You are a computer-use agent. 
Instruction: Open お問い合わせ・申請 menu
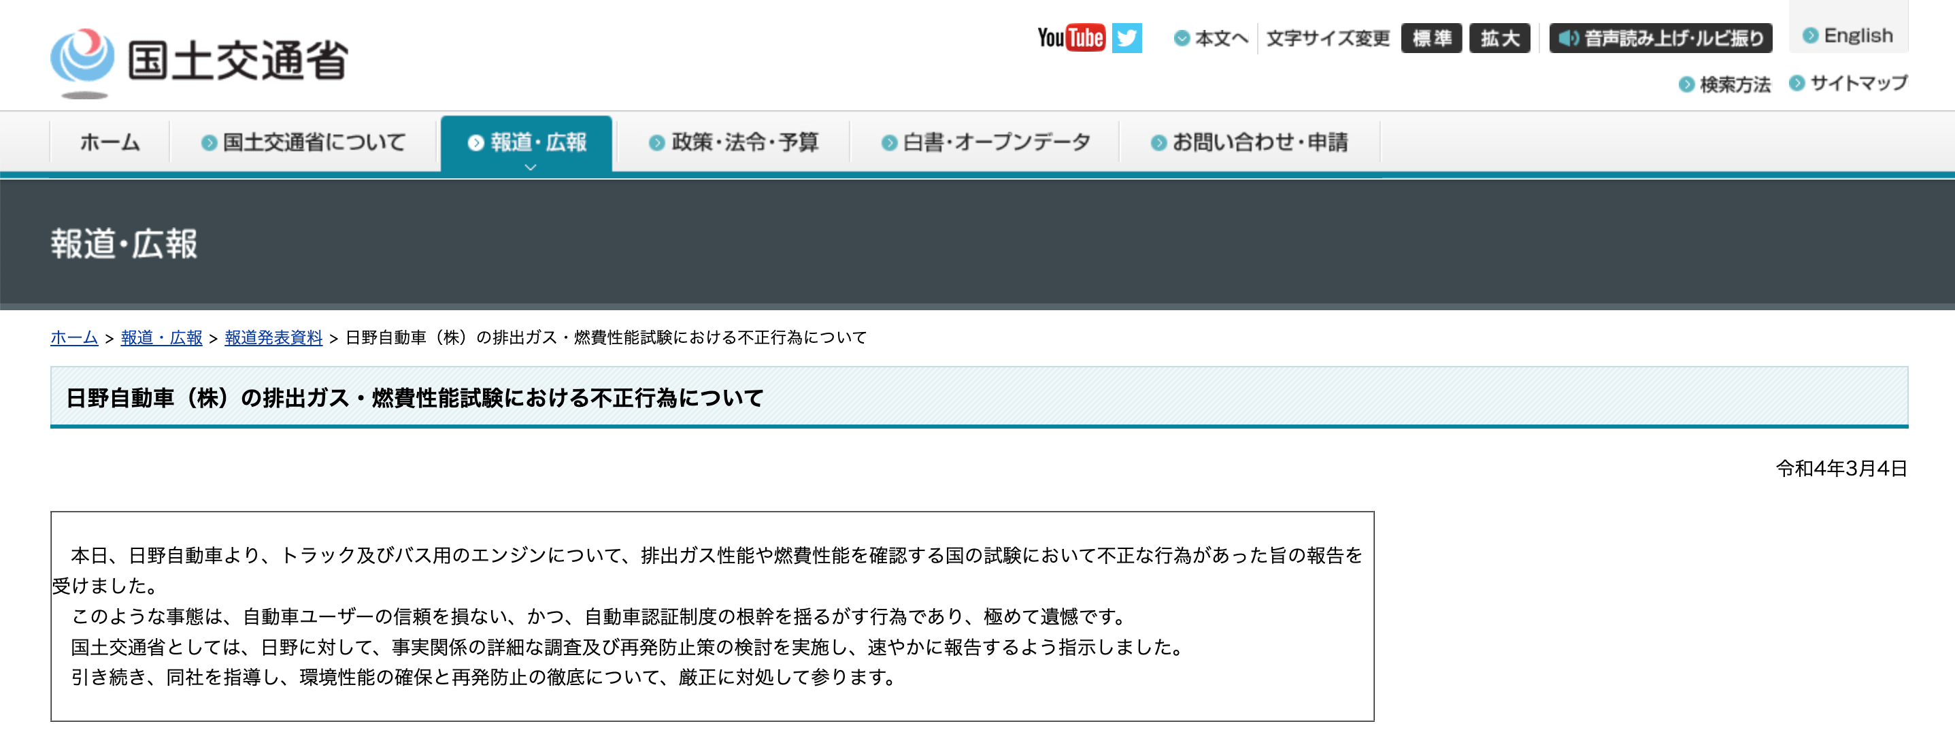click(1249, 142)
